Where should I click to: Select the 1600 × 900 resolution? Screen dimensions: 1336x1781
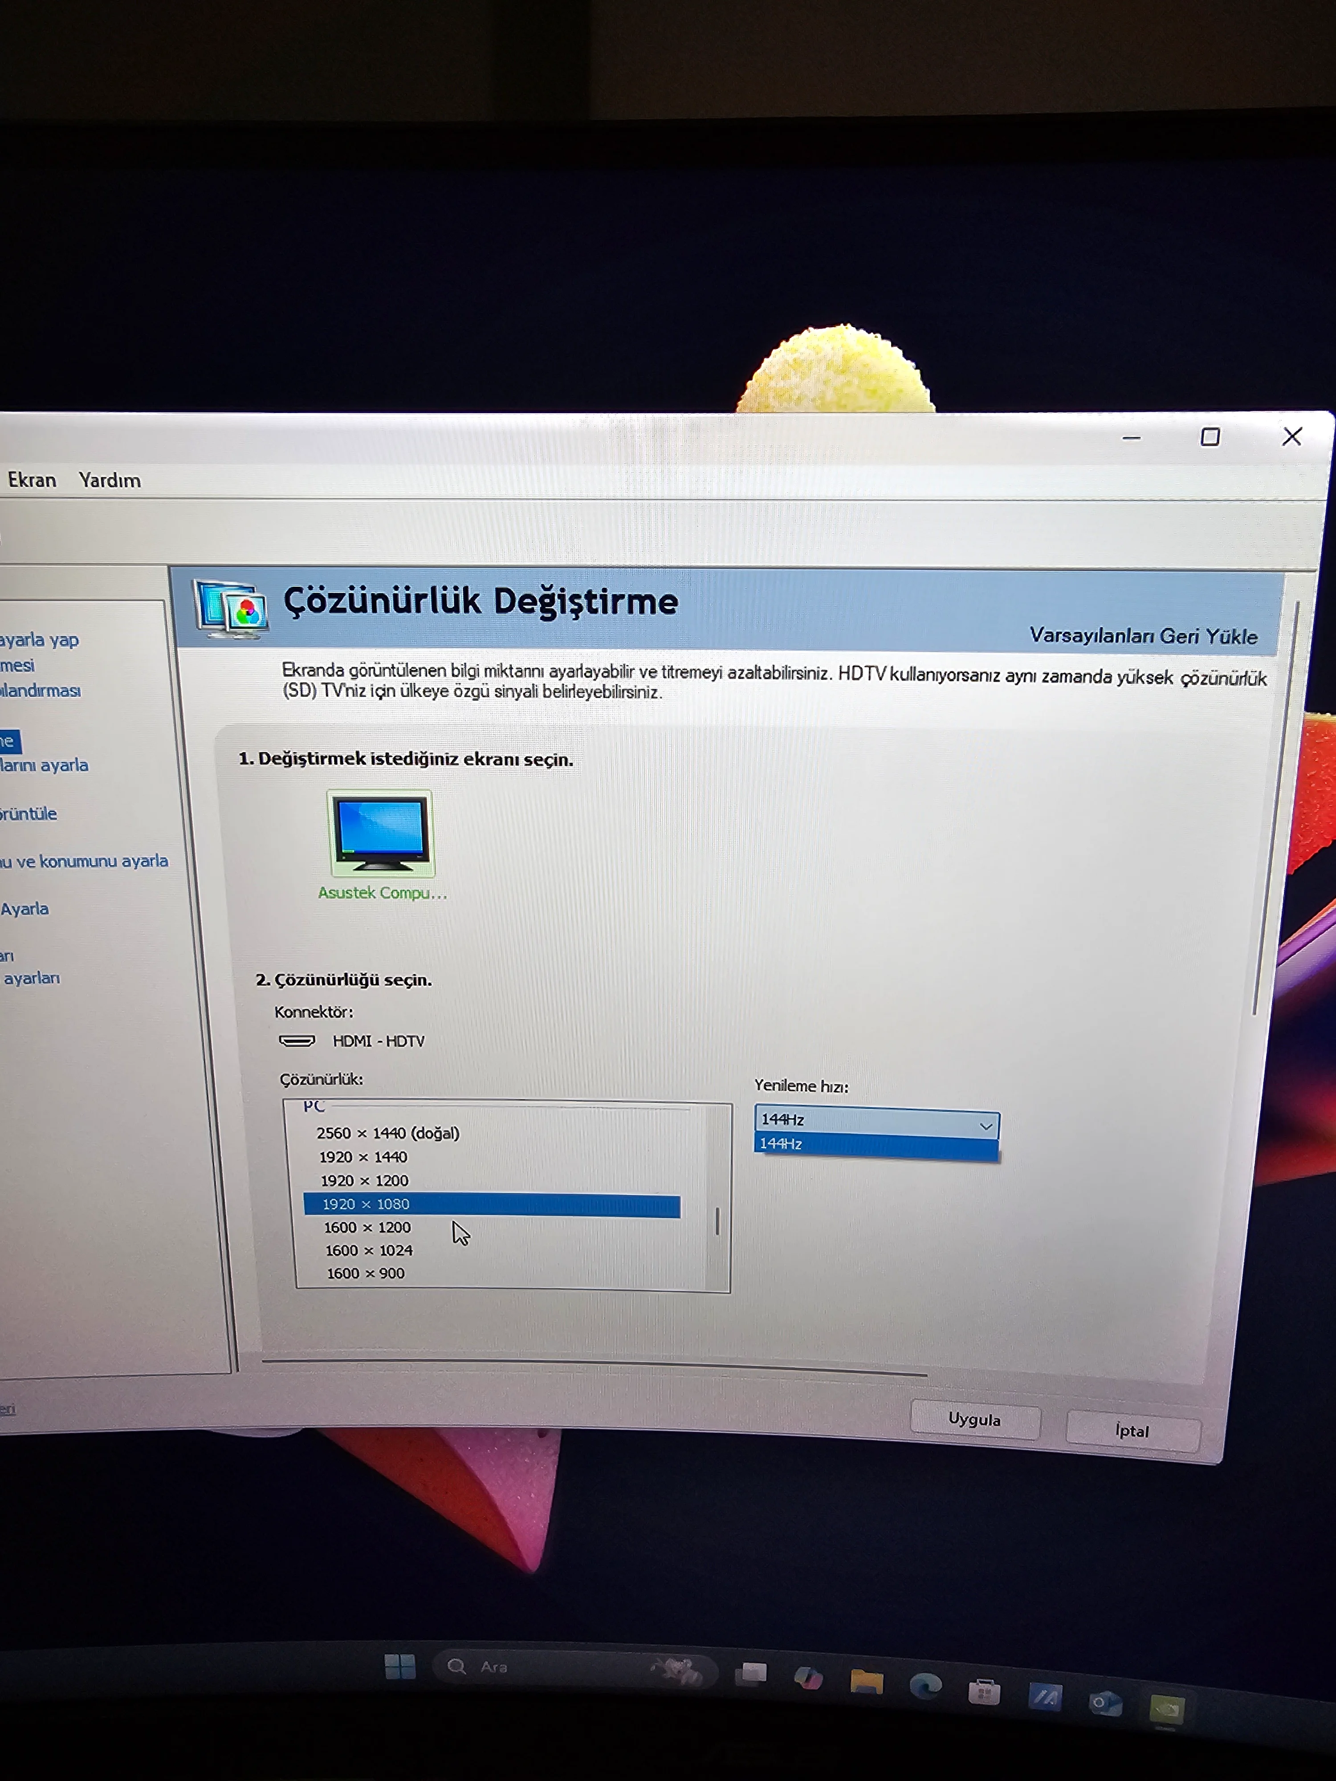[x=366, y=1273]
